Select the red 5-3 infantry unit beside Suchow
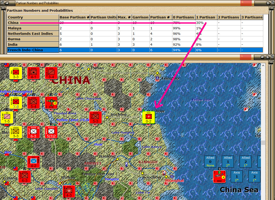 (x=96, y=117)
